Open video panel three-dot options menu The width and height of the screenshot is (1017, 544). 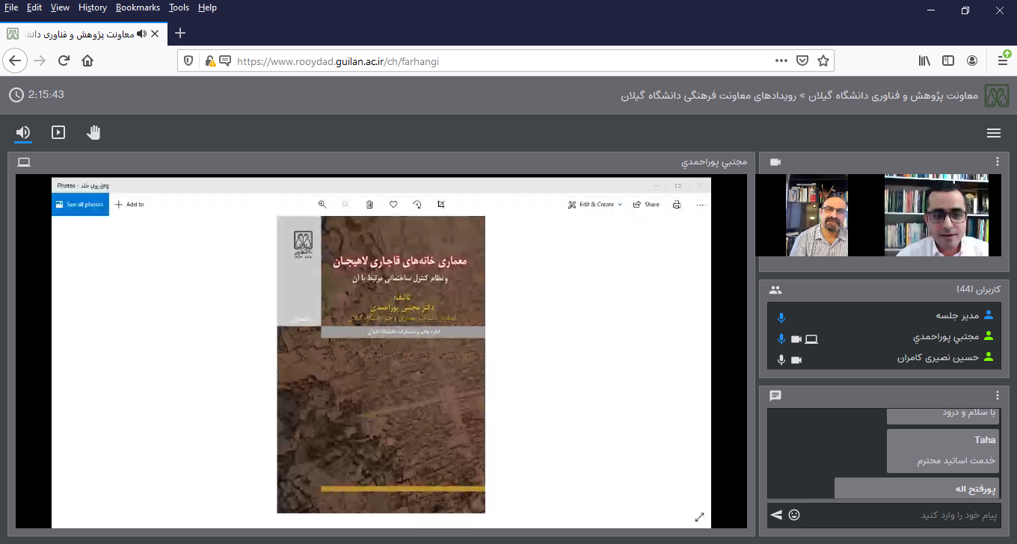coord(997,162)
